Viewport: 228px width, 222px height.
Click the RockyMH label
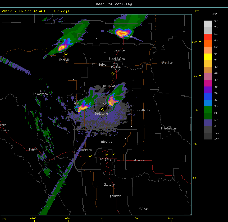pyautogui.click(x=65, y=60)
